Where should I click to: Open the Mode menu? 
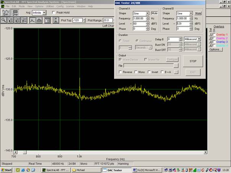[21, 6]
